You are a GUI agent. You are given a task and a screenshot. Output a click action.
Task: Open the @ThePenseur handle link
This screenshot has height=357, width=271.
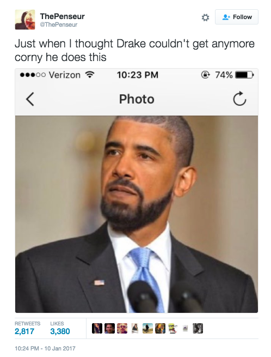59,25
